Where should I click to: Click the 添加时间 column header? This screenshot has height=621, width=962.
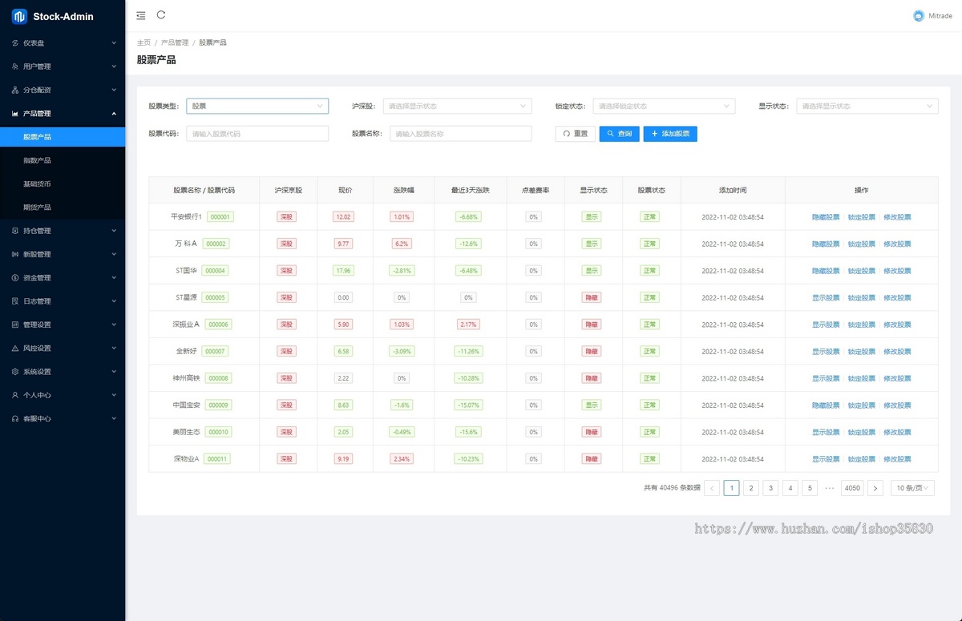coord(733,191)
